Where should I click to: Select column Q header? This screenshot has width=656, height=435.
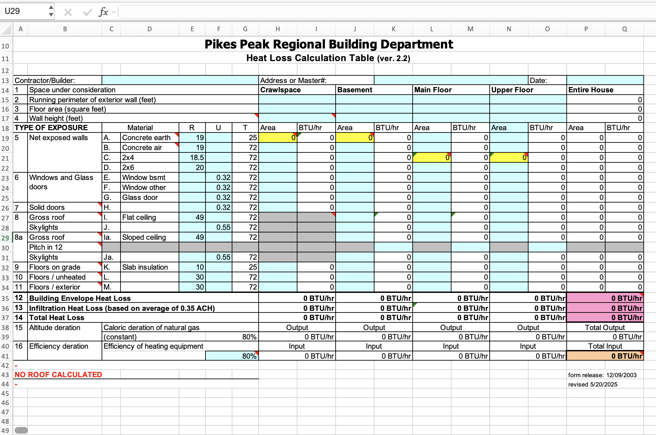624,29
